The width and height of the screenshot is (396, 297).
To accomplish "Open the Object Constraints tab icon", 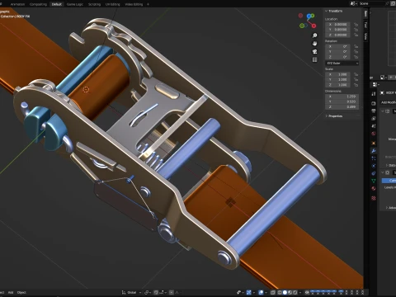I will click(x=374, y=173).
